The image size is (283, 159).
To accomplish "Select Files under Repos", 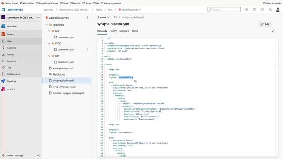I will pos(9,41).
